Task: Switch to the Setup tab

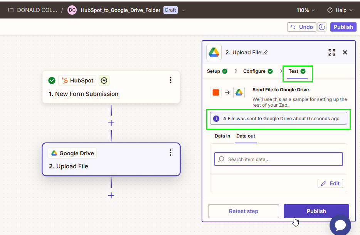Action: [x=217, y=71]
